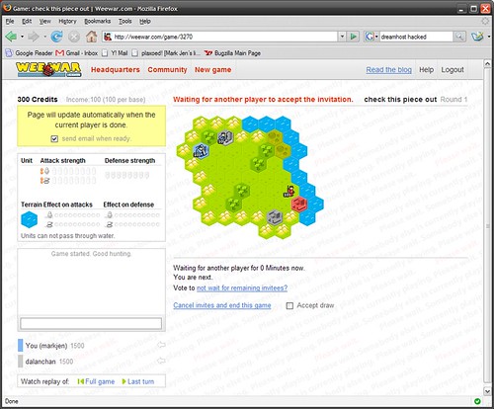Open the plaxoed! Mark Jen's bookmark
This screenshot has width=494, height=409.
pyautogui.click(x=167, y=53)
